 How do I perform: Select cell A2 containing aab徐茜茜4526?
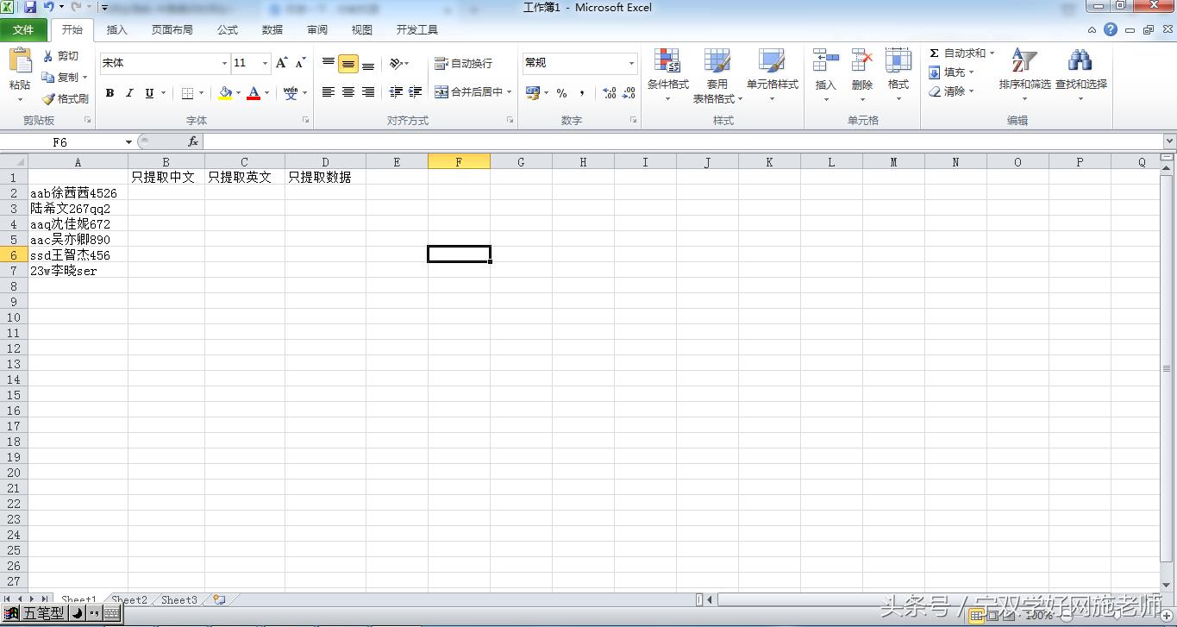pyautogui.click(x=78, y=193)
